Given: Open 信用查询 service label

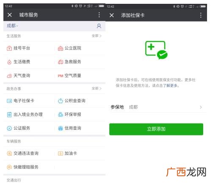Looking at the screenshot, I should point(73,128).
